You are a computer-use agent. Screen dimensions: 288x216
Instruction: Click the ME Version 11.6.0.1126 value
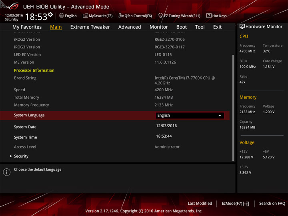(165, 62)
